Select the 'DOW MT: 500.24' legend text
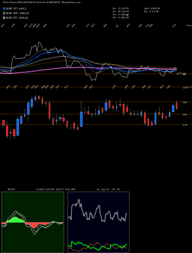This screenshot has width=192, height=253. pos(17,13)
